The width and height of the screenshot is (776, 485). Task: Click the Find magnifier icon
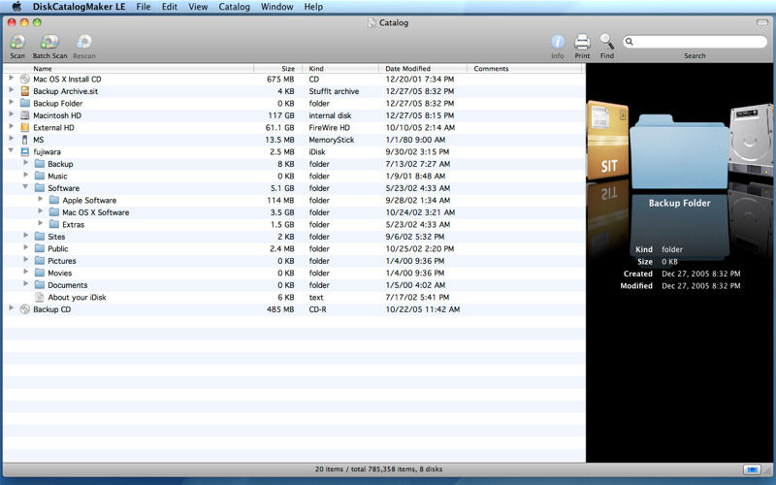[607, 42]
